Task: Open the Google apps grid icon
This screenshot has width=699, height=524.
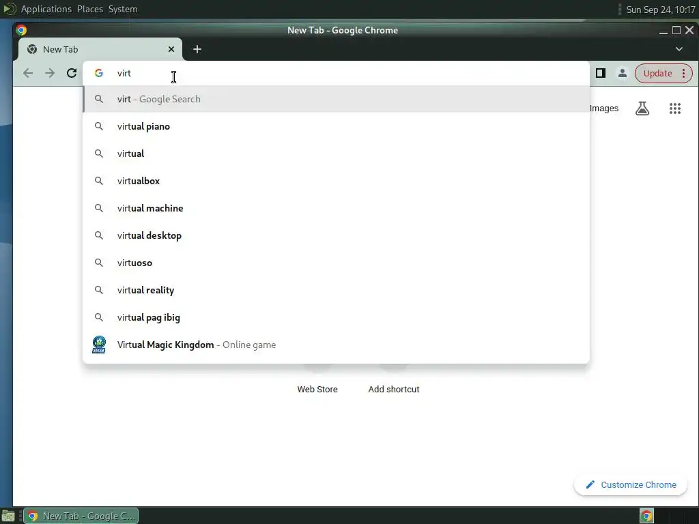Action: [675, 108]
